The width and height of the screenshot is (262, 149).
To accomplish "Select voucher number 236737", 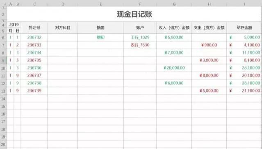I will coord(34,76).
